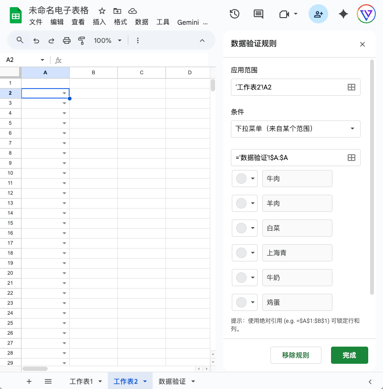Click the search menus magnifier icon
The width and height of the screenshot is (383, 389).
20,40
